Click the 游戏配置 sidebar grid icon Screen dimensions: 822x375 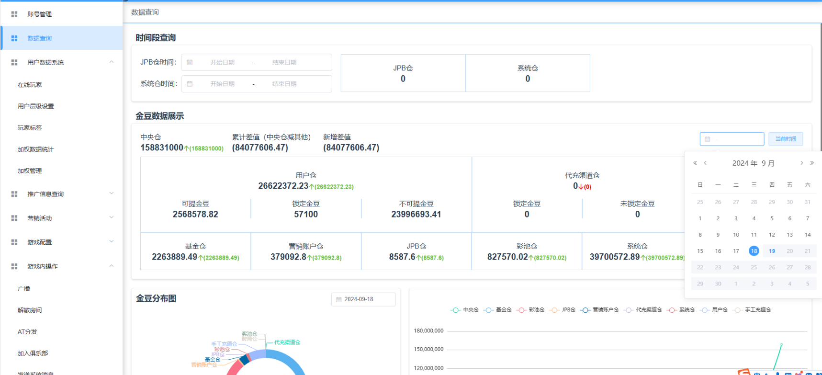[14, 242]
